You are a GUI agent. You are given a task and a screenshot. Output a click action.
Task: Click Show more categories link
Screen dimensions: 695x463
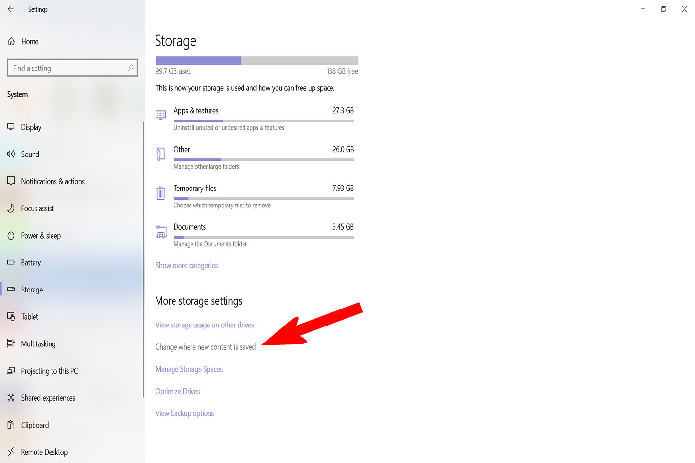pyautogui.click(x=187, y=265)
